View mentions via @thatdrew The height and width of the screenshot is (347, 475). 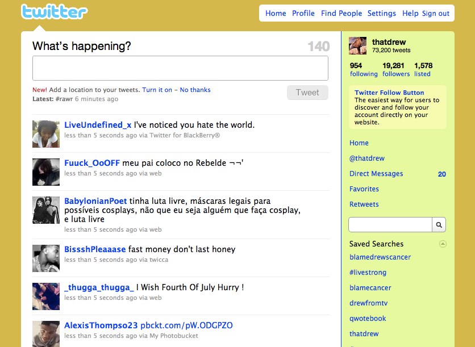coord(367,158)
